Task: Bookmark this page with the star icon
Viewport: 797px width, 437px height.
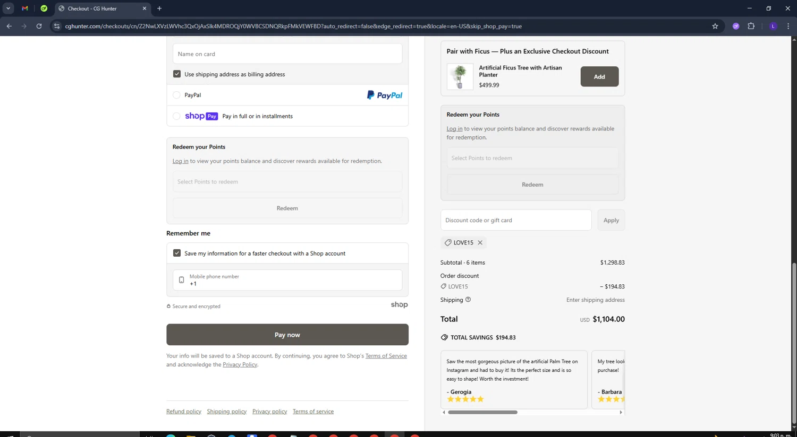Action: 715,26
